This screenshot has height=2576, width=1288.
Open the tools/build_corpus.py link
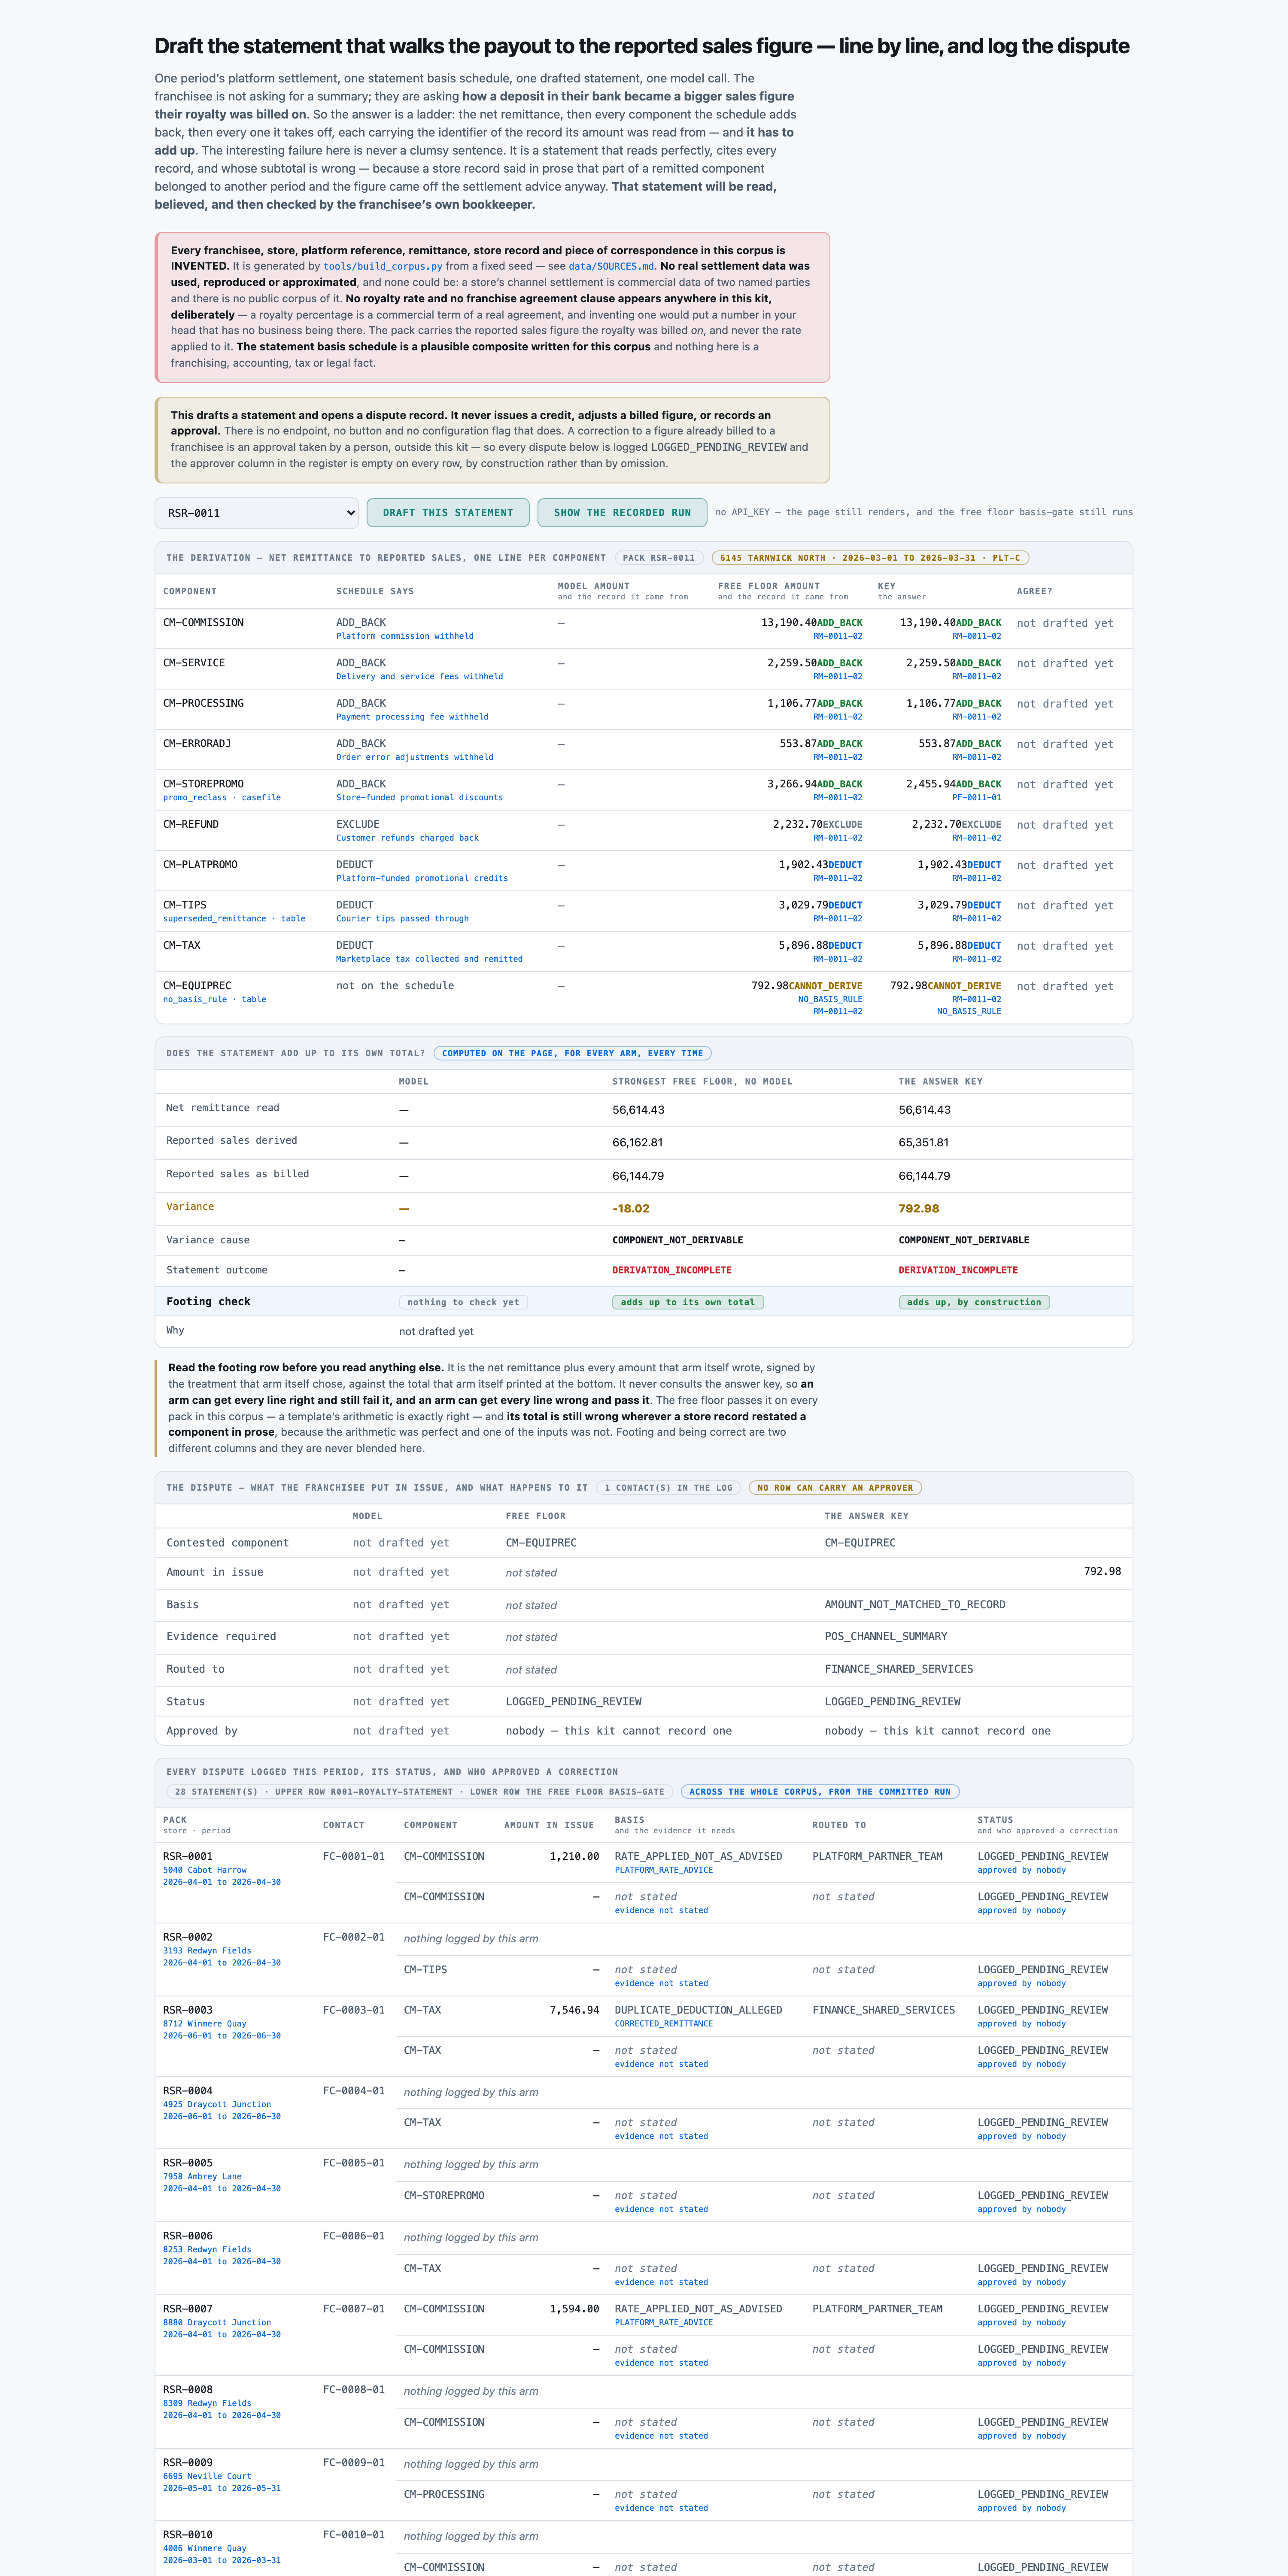(x=382, y=267)
